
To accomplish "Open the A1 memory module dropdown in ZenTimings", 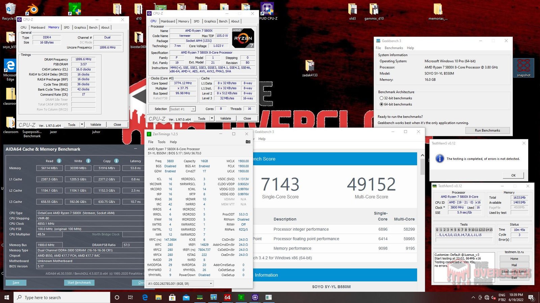I will click(180, 283).
